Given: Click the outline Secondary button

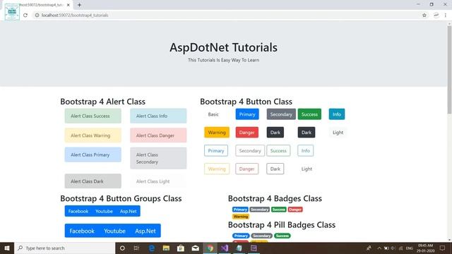Looking at the screenshot, I should click(x=250, y=150).
